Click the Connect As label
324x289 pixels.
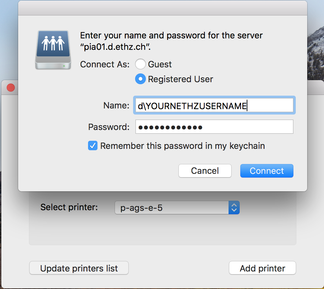[105, 64]
